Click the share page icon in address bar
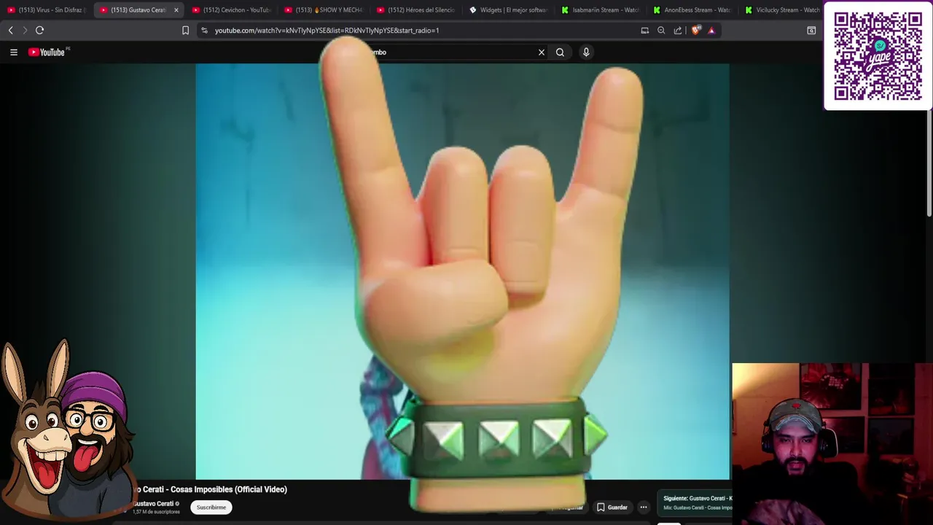The width and height of the screenshot is (933, 525). [678, 31]
